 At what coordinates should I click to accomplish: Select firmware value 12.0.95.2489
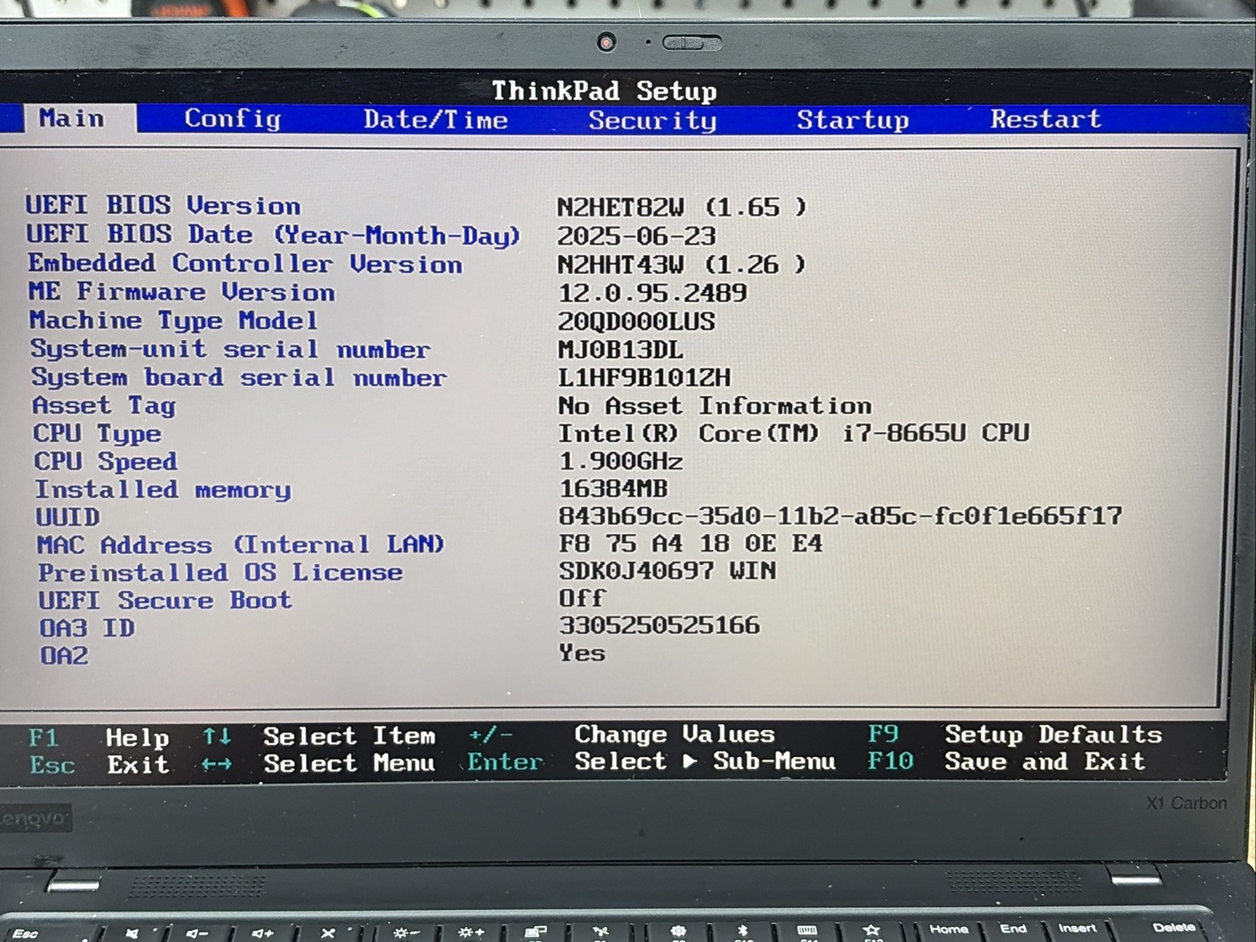[652, 293]
